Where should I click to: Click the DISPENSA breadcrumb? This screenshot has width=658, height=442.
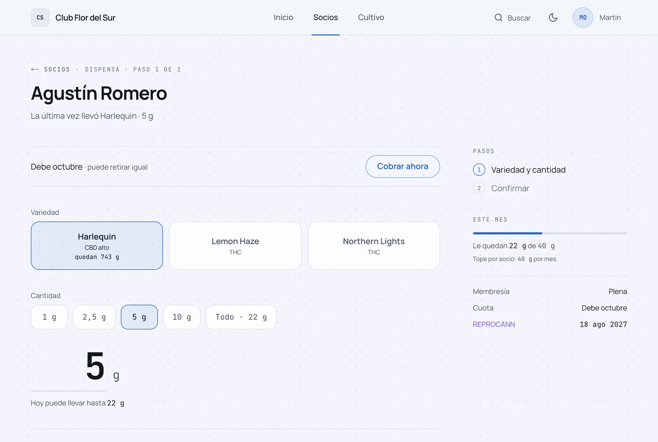102,69
